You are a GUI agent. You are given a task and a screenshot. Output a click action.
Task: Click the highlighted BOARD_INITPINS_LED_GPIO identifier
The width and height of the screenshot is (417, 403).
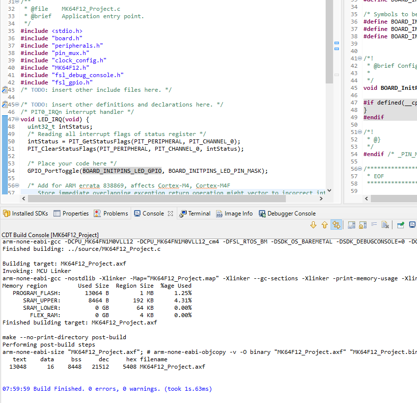click(122, 171)
